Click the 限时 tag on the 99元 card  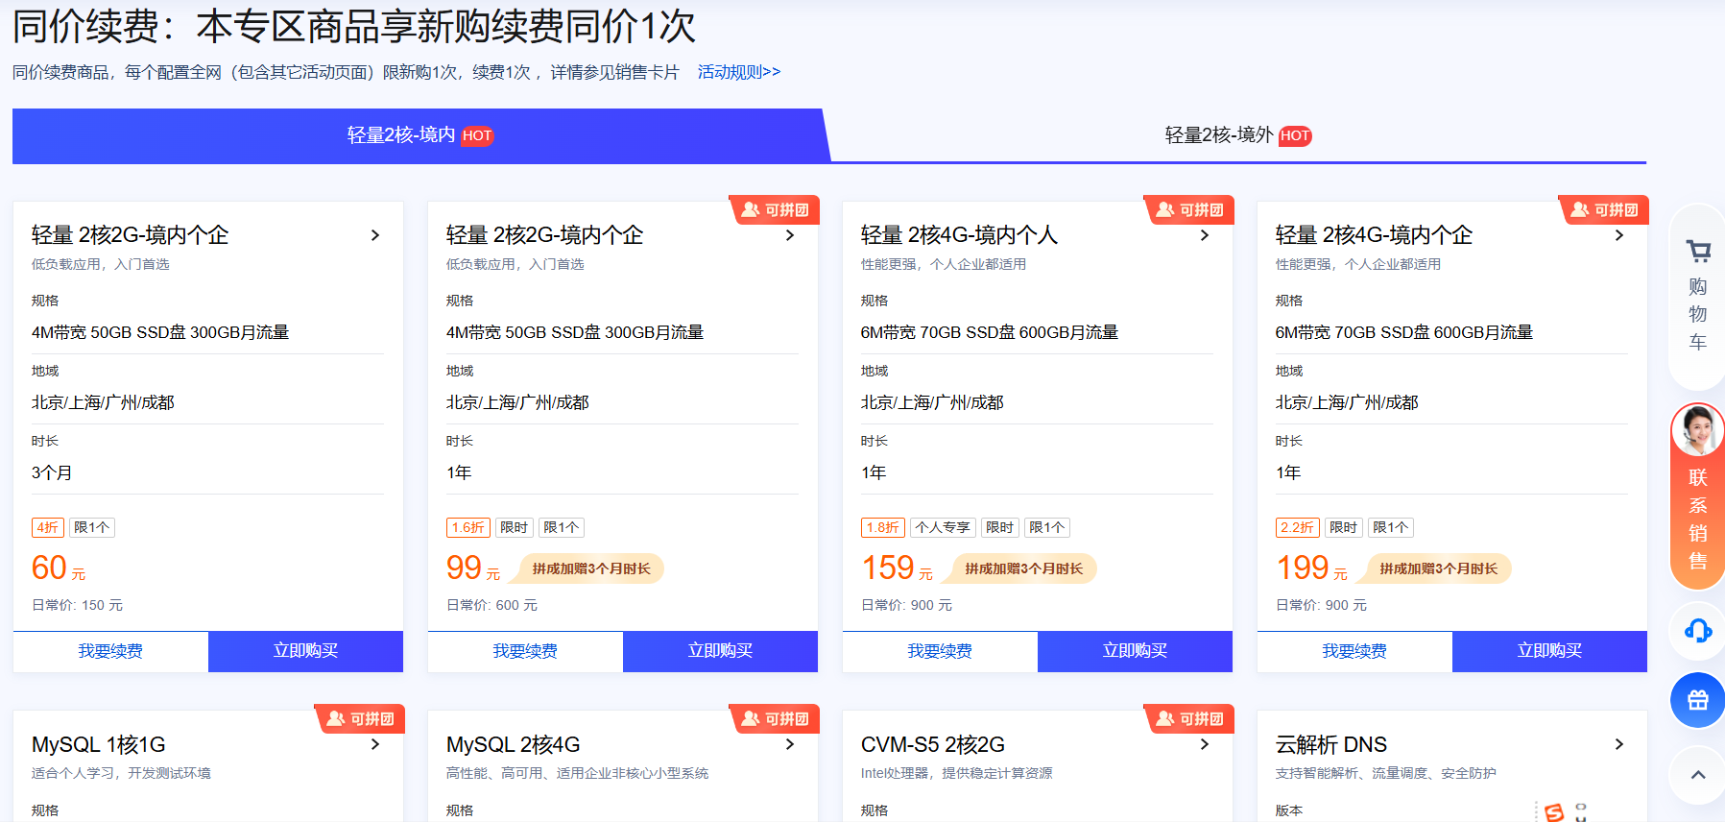[515, 527]
